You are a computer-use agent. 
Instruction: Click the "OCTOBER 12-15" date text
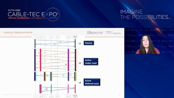(x=39, y=18)
